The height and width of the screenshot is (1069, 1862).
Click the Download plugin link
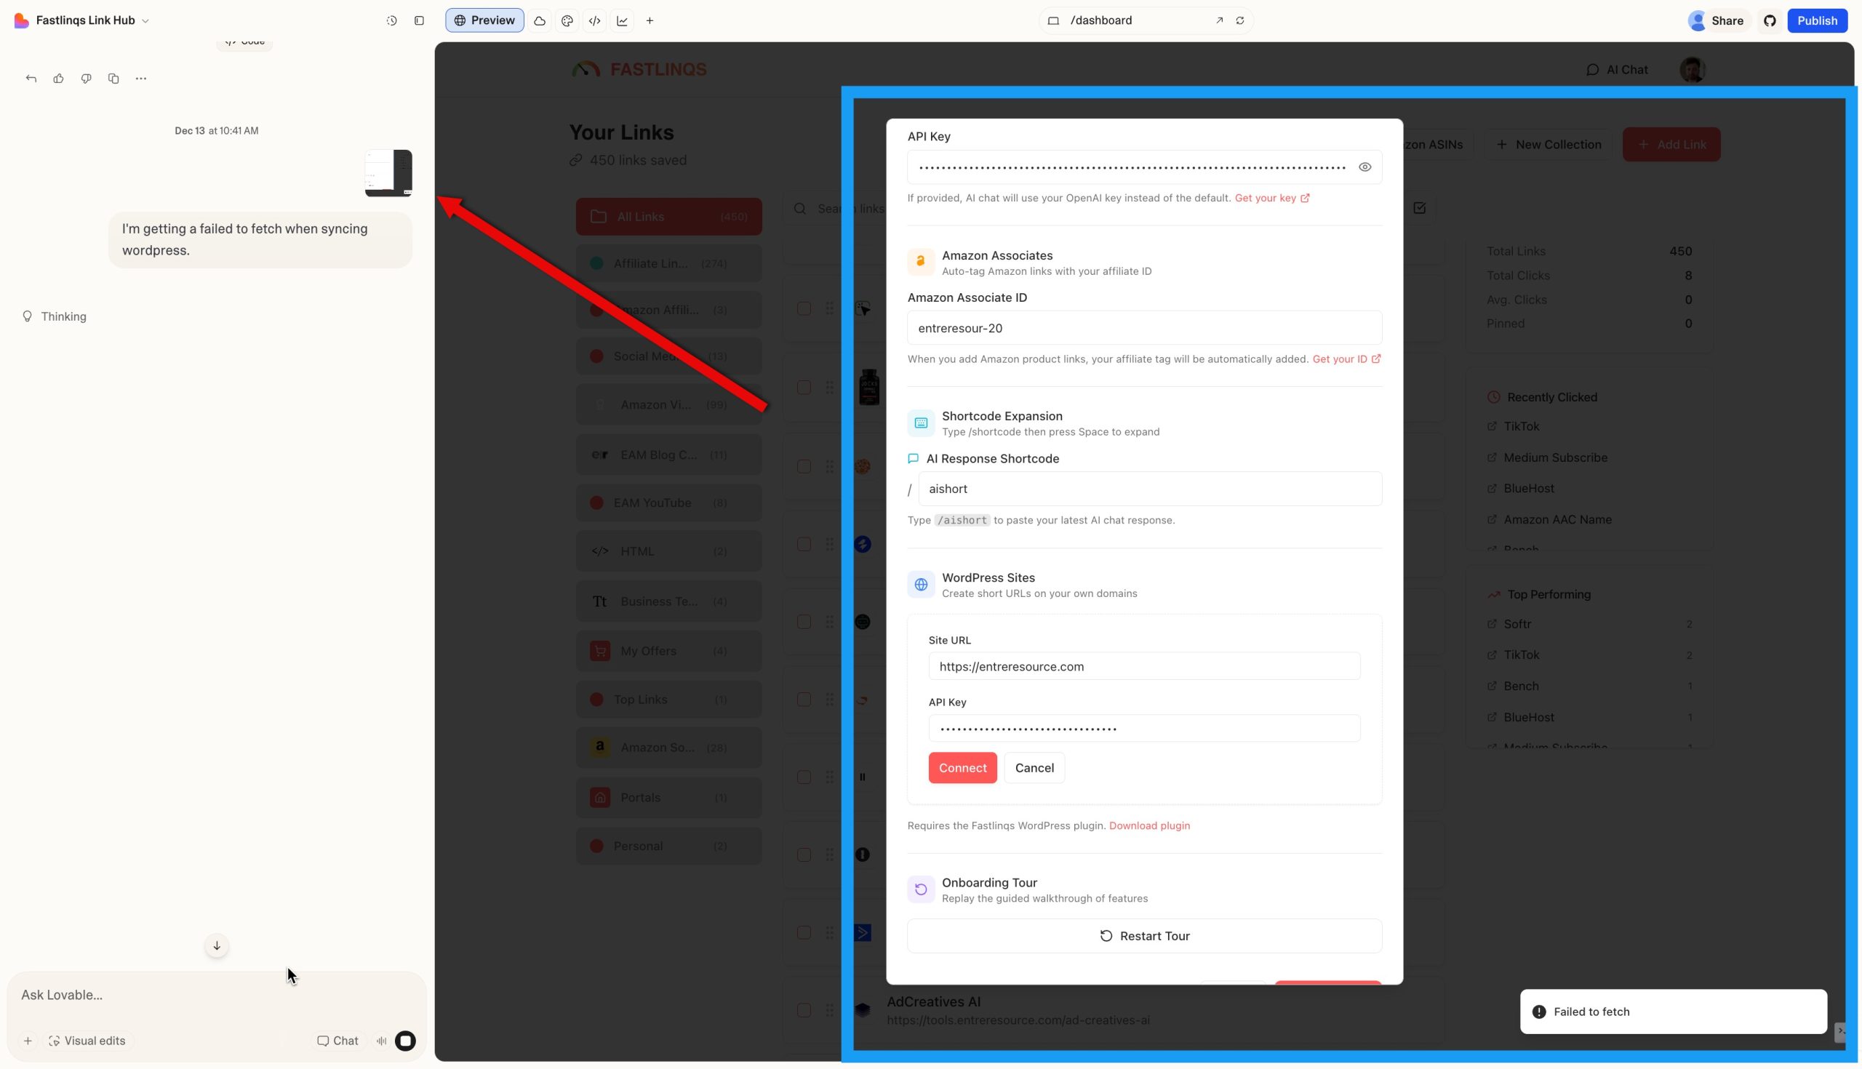(1149, 825)
